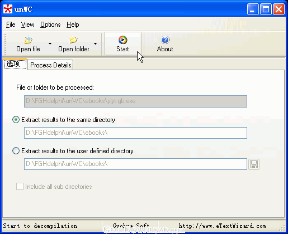Click the eTextWizard.com URL in status bar
Screen dimensions: 288x234
point(222,226)
